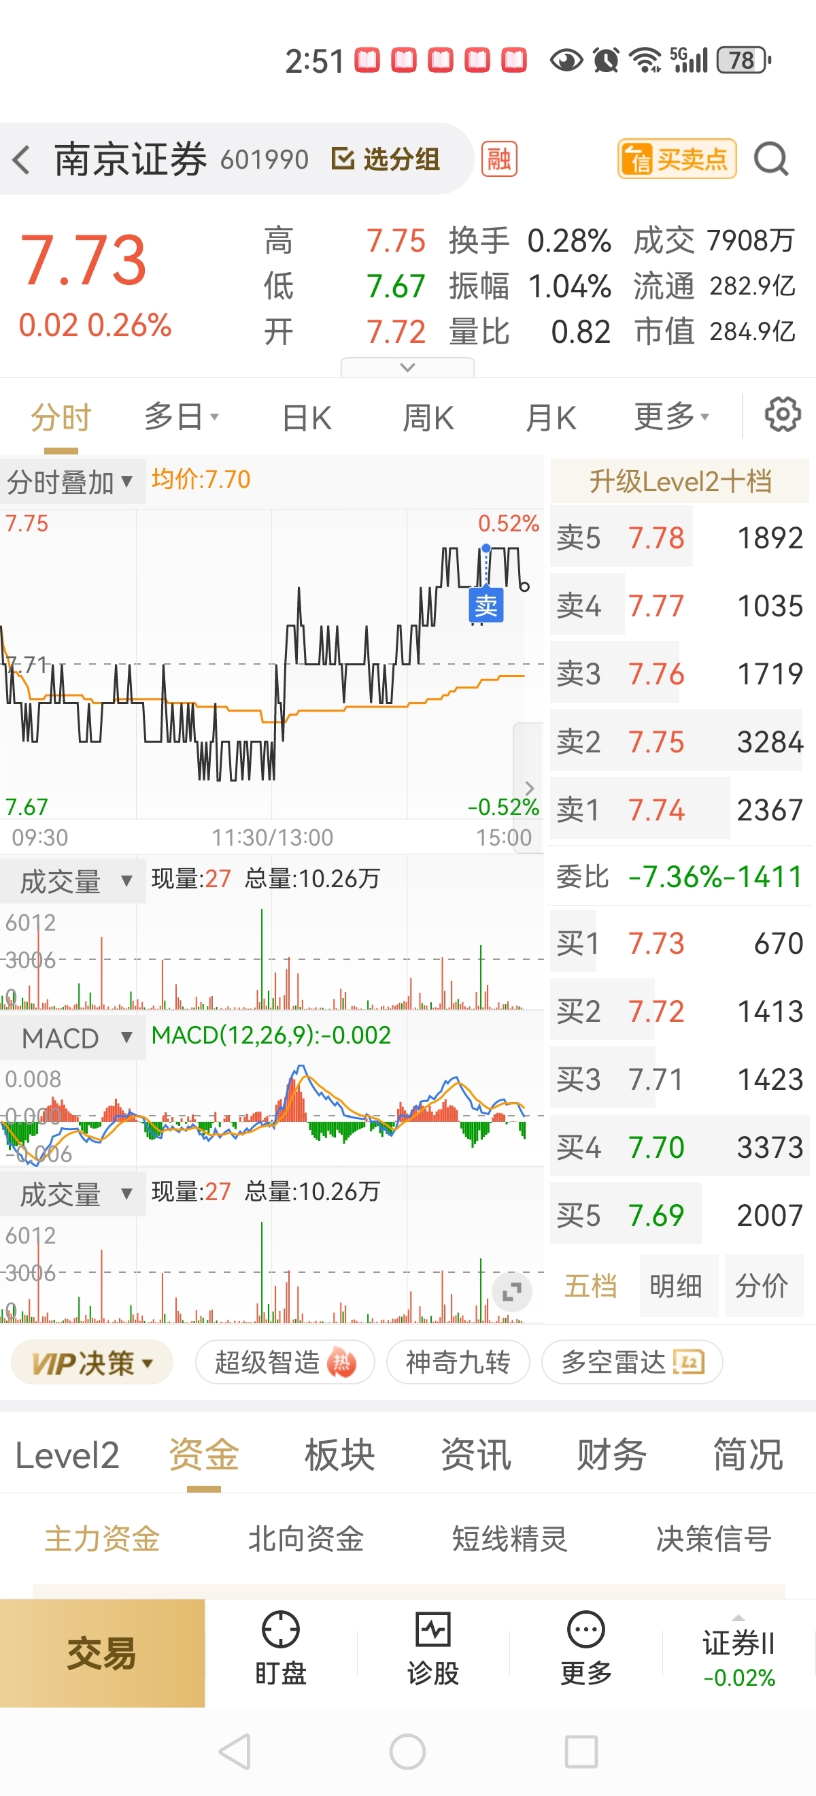The image size is (816, 1796).
Task: Select 北向资金 sub-tab
Action: click(x=306, y=1539)
